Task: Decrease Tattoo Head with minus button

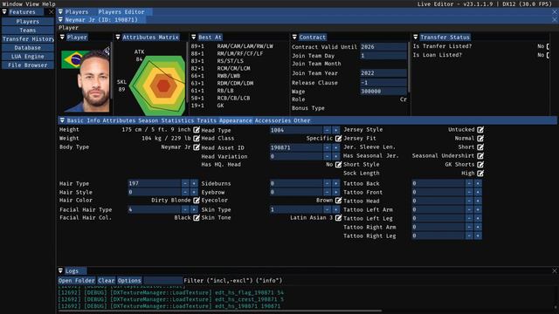Action: click(469, 201)
